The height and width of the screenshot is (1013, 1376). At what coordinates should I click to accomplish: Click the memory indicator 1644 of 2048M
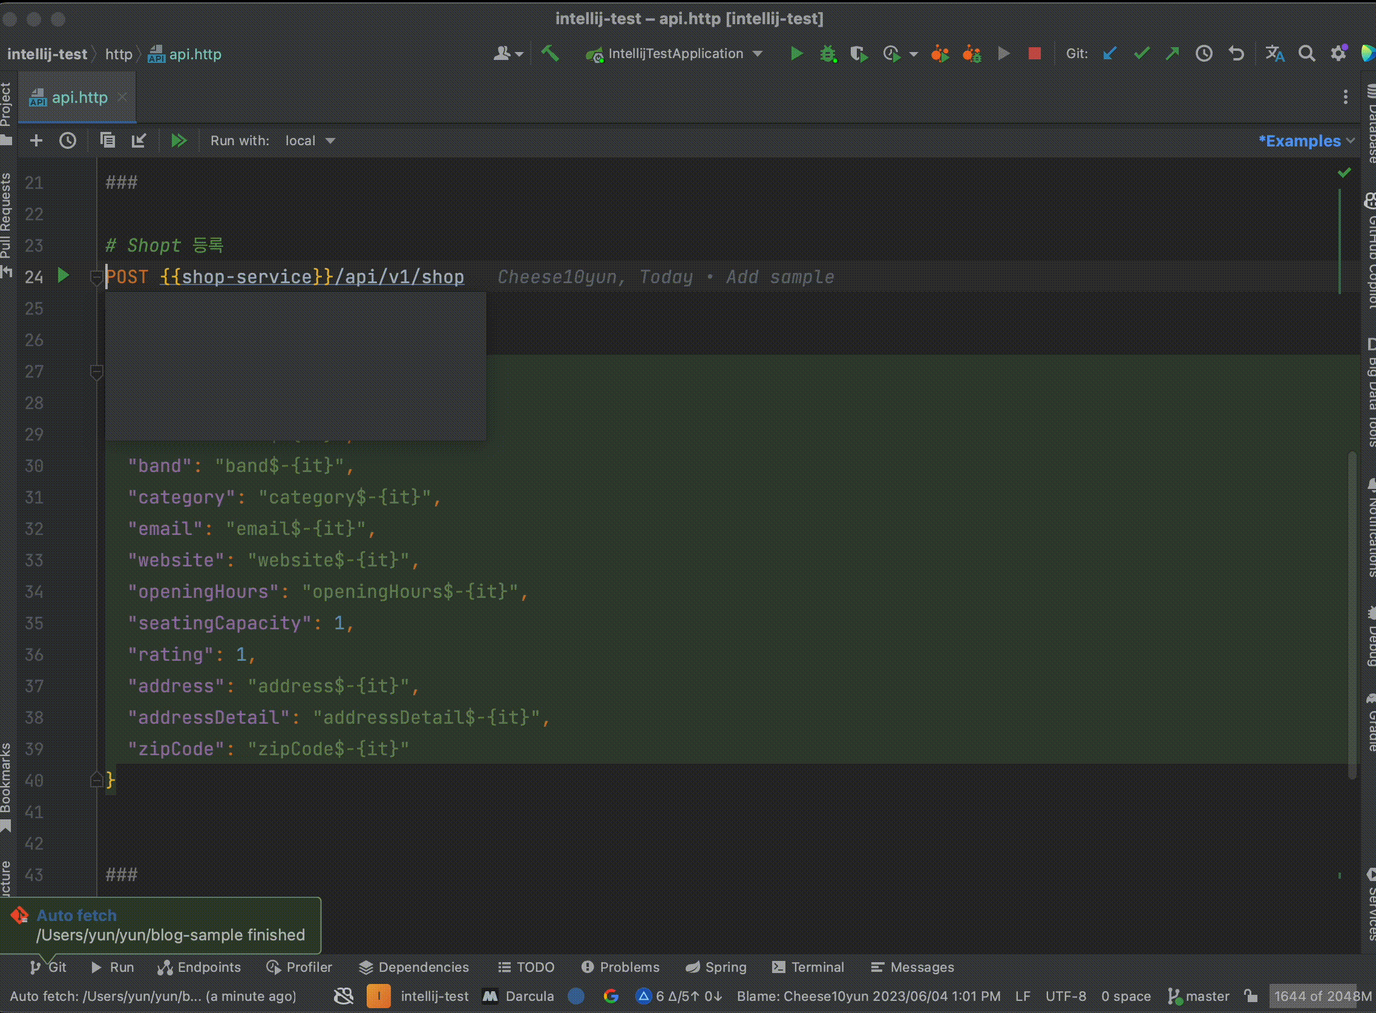coord(1322,996)
